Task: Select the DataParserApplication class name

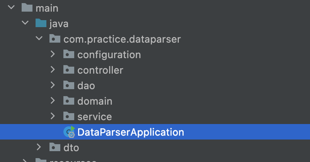Action: [x=131, y=132]
